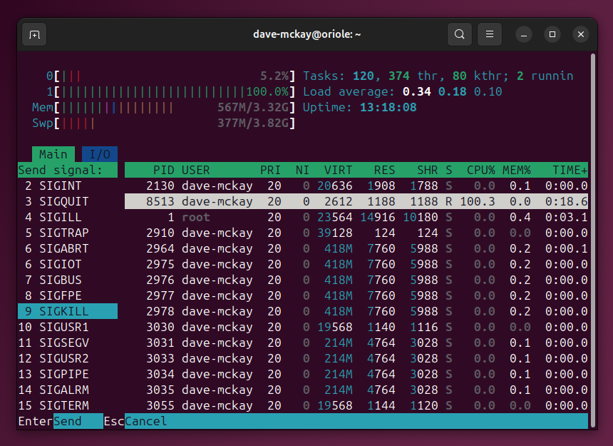Screen dimensions: 613x446
Task: Select process row with PID 3030
Action: pos(356,327)
